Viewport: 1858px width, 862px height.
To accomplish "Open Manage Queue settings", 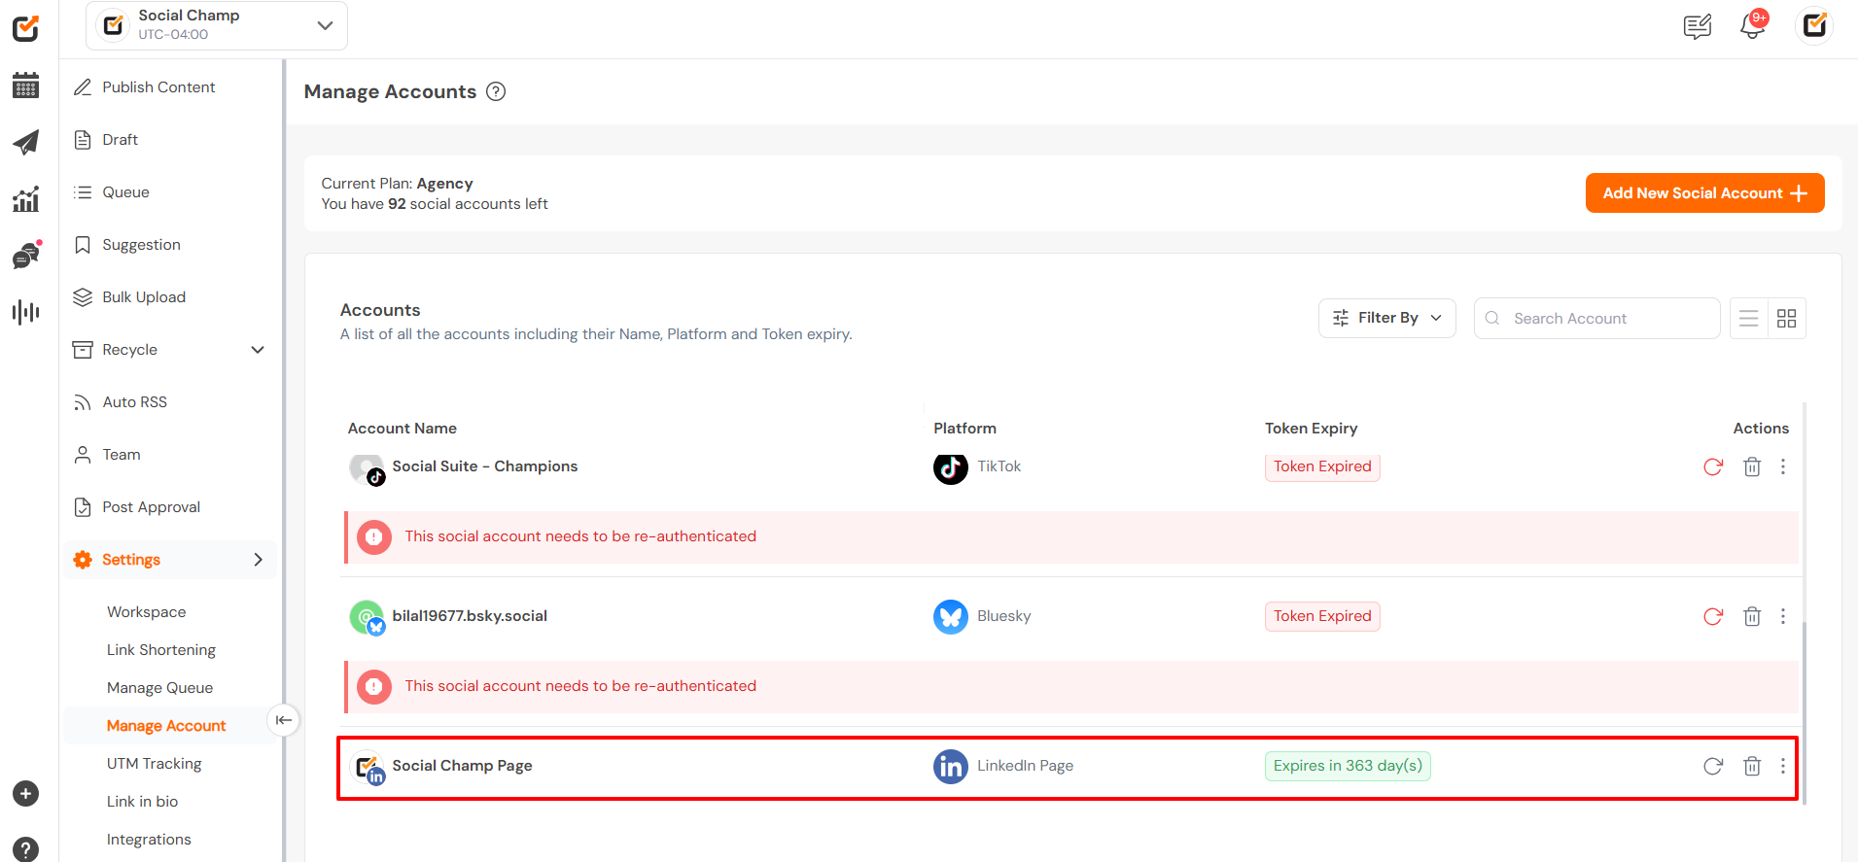I will [x=159, y=688].
